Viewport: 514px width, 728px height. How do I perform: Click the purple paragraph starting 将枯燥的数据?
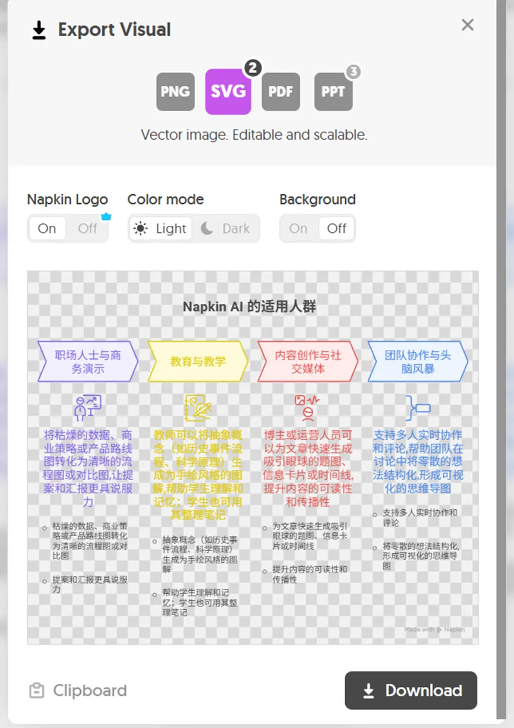(x=88, y=468)
